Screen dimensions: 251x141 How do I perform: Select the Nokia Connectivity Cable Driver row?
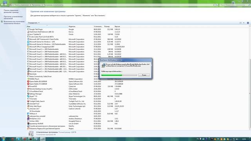(78, 76)
